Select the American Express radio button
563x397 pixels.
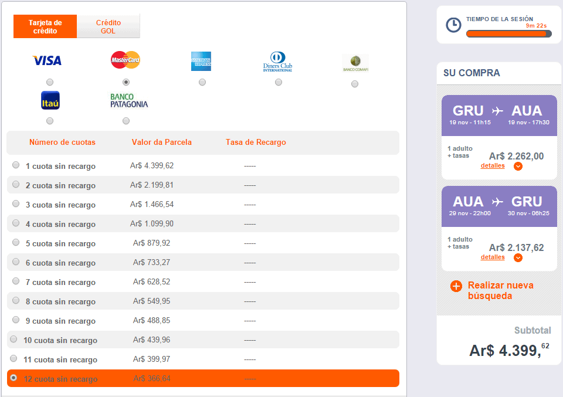(x=202, y=82)
